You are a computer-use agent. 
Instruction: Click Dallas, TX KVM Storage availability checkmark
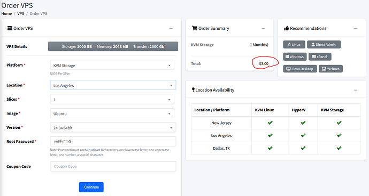pyautogui.click(x=339, y=148)
